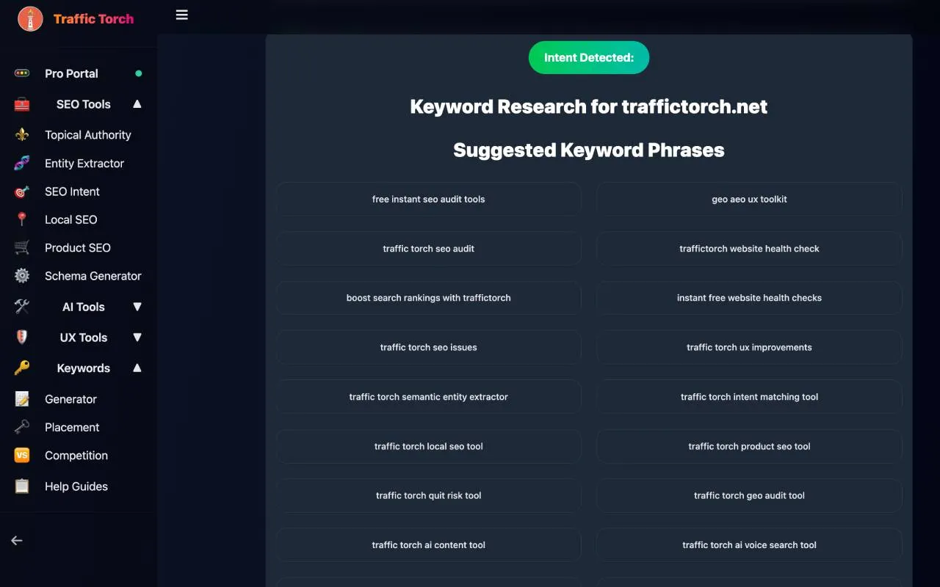Screen dimensions: 940x587
Task: Open Entity Extractor tool
Action: pyautogui.click(x=84, y=164)
